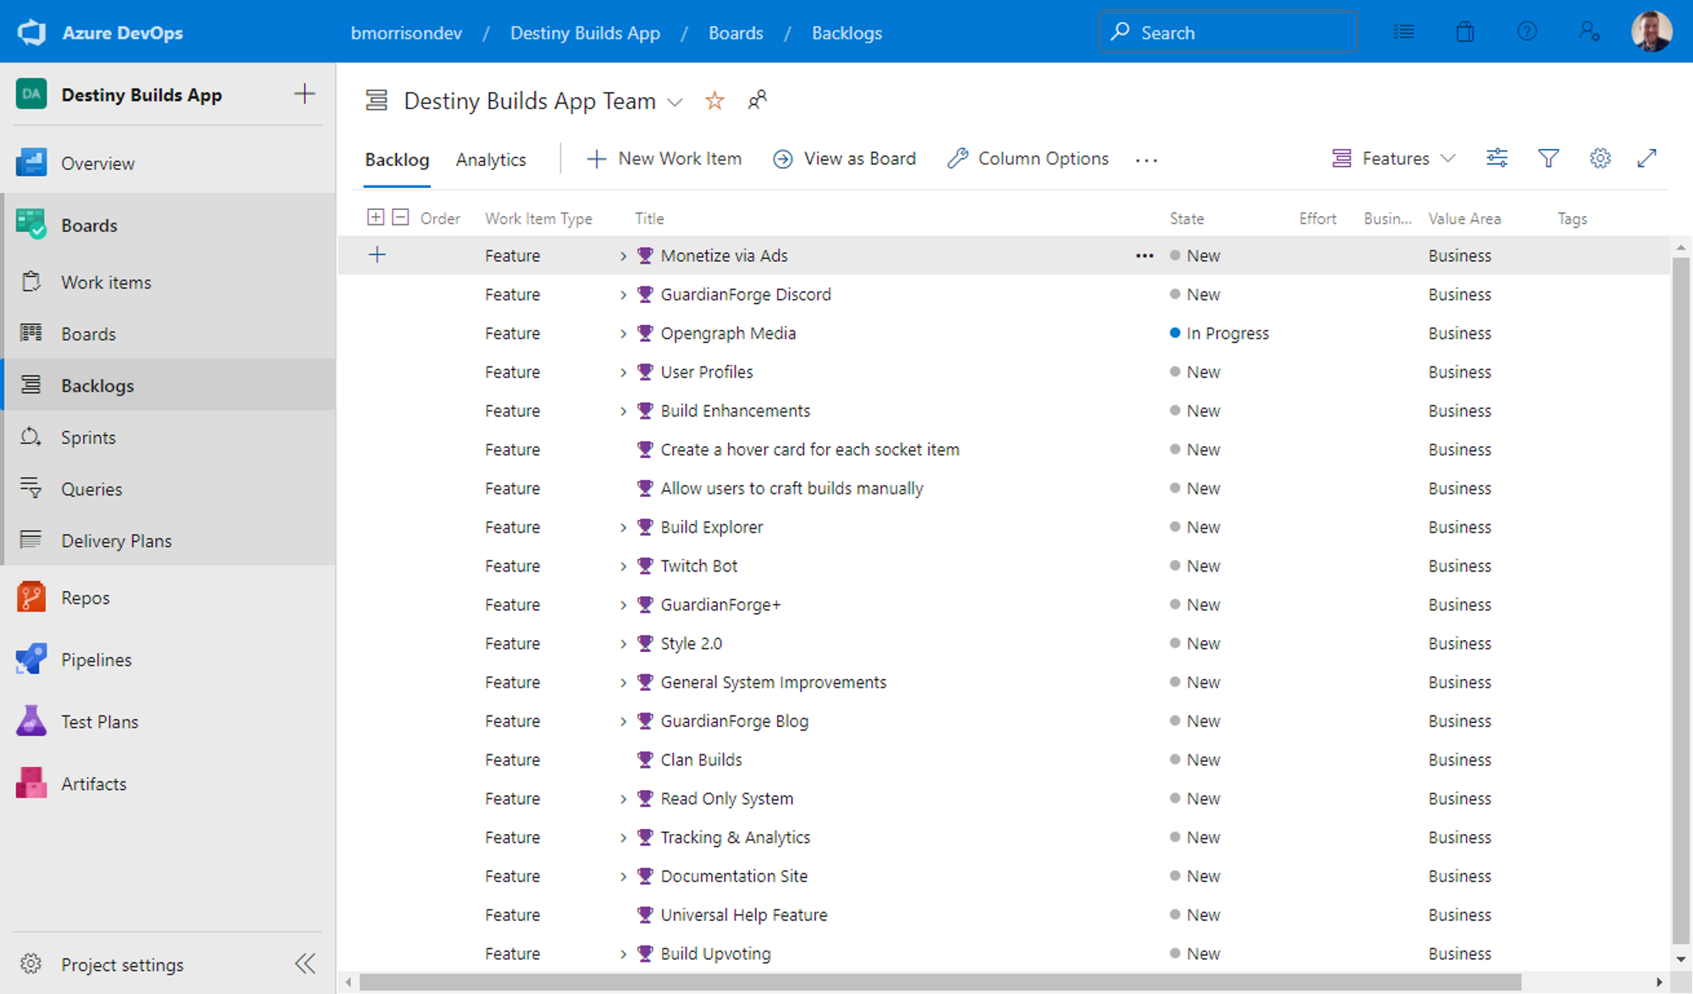1693x994 pixels.
Task: Expand the Twitch Bot feature
Action: 623,566
